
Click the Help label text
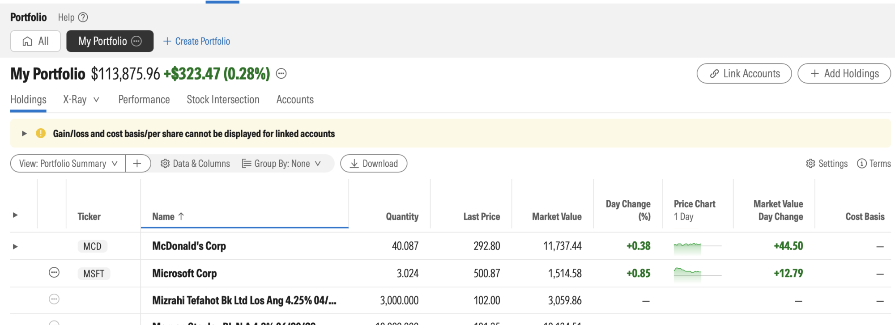click(x=66, y=17)
